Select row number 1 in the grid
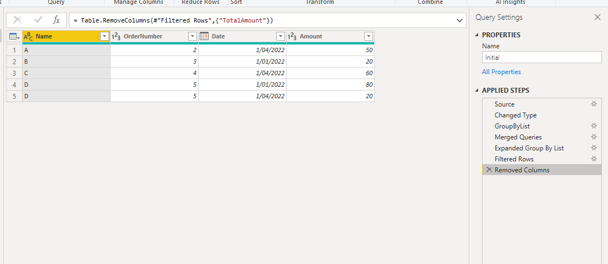The height and width of the screenshot is (264, 608). pyautogui.click(x=14, y=50)
